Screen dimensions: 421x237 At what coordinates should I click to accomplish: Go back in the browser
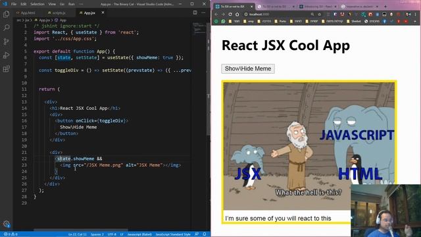[216, 14]
